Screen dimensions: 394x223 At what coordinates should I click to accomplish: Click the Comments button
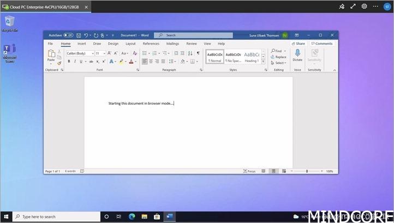(322, 44)
